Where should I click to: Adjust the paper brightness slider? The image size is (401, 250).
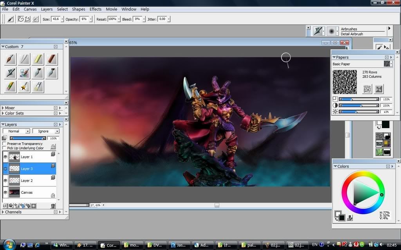pos(359,112)
